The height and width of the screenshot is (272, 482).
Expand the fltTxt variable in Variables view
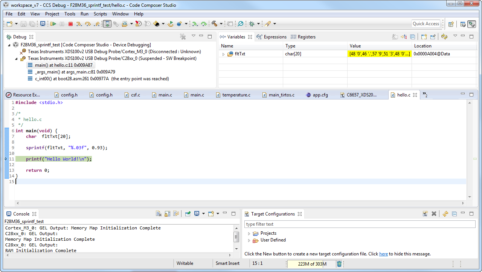(223, 53)
